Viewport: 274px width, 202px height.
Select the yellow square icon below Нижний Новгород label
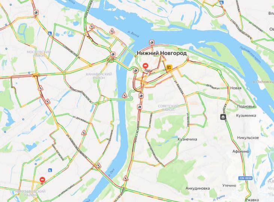coord(169,67)
